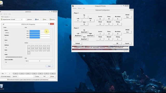Open the folder icon on the desktop
166x93 pixels.
1,3
